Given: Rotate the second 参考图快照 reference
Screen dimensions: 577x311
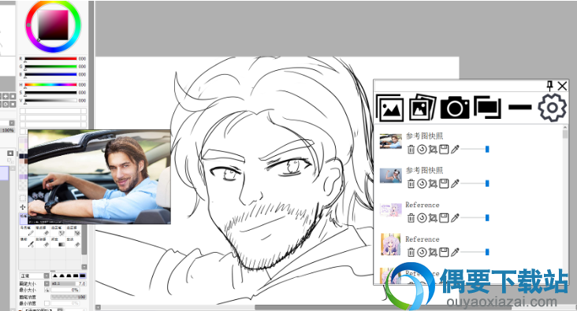Looking at the screenshot, I should pos(422,183).
